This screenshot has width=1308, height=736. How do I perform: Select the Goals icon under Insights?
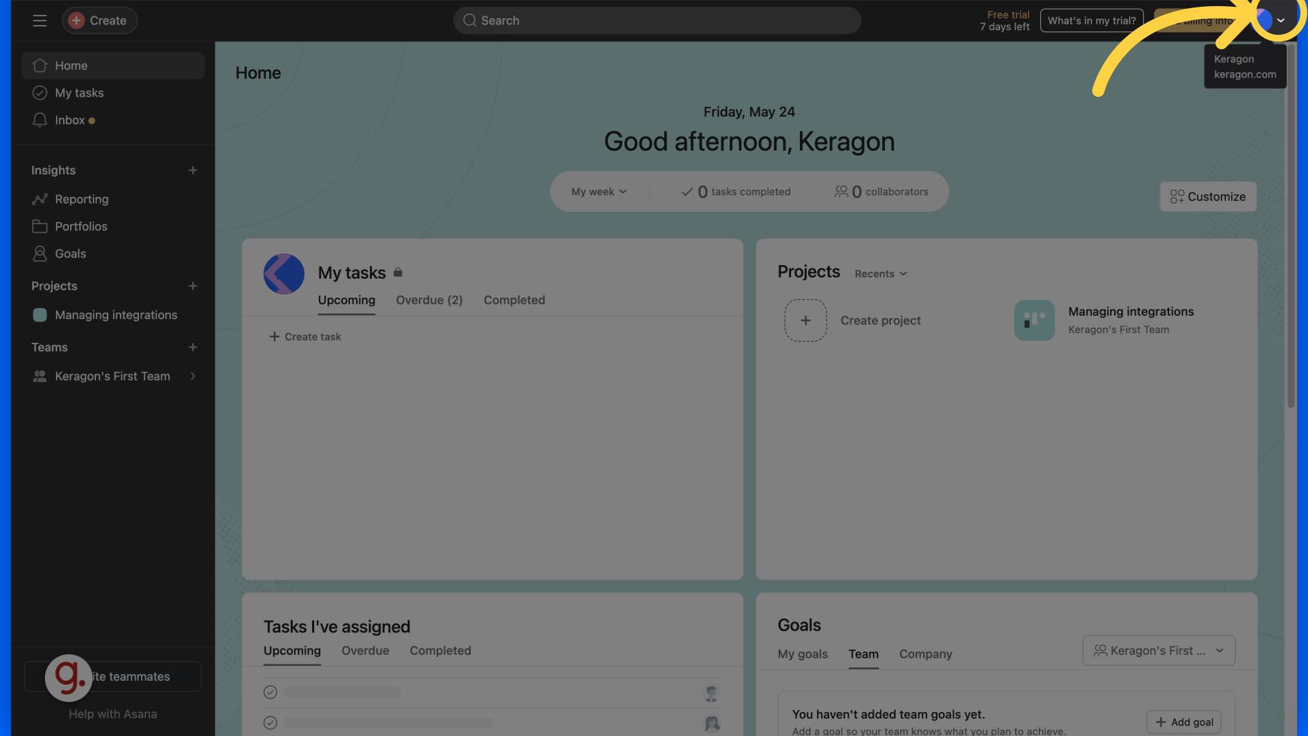click(x=40, y=254)
